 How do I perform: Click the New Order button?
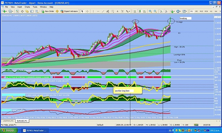(48, 11)
